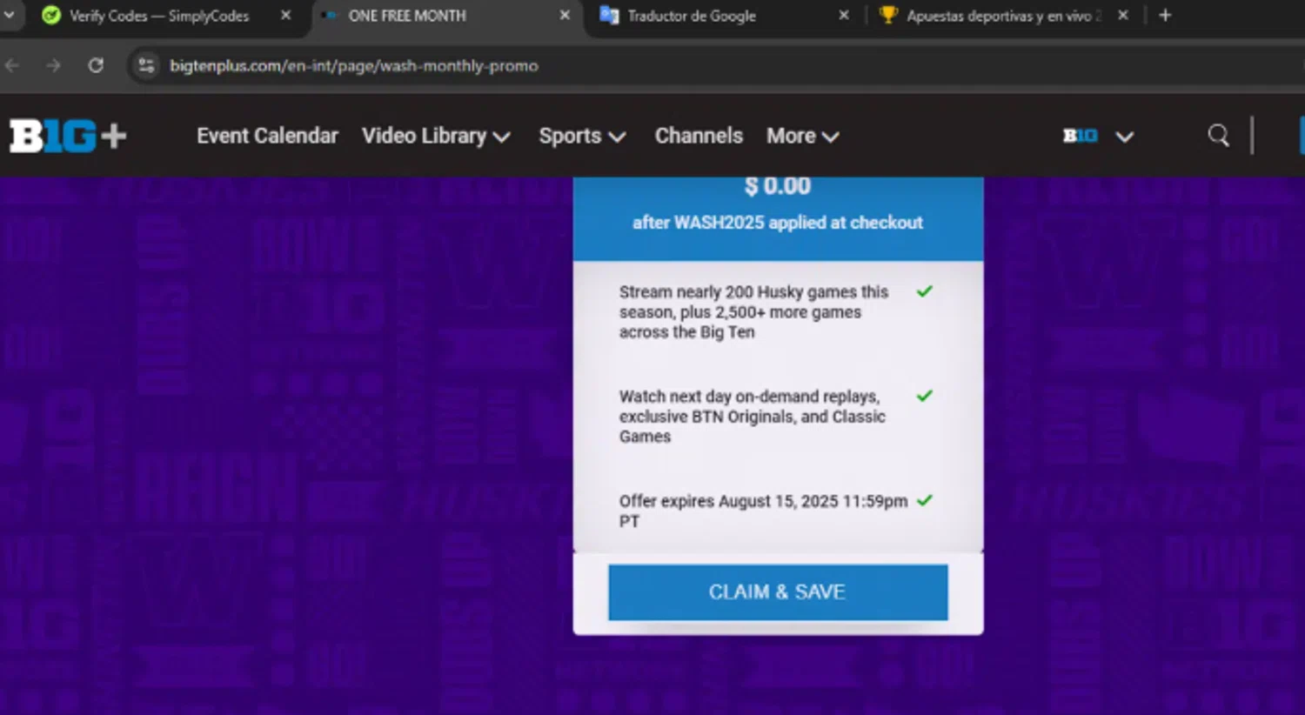Close the Verify Codes — SimplyCodes tab
Screen dimensions: 1305x715
(x=285, y=16)
